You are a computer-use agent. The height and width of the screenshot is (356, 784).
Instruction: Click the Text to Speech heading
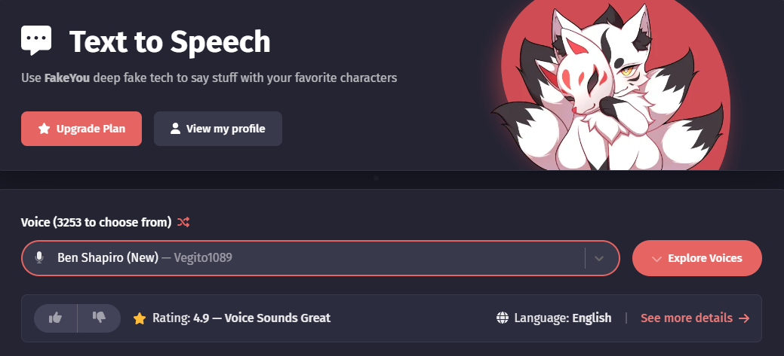pos(170,41)
